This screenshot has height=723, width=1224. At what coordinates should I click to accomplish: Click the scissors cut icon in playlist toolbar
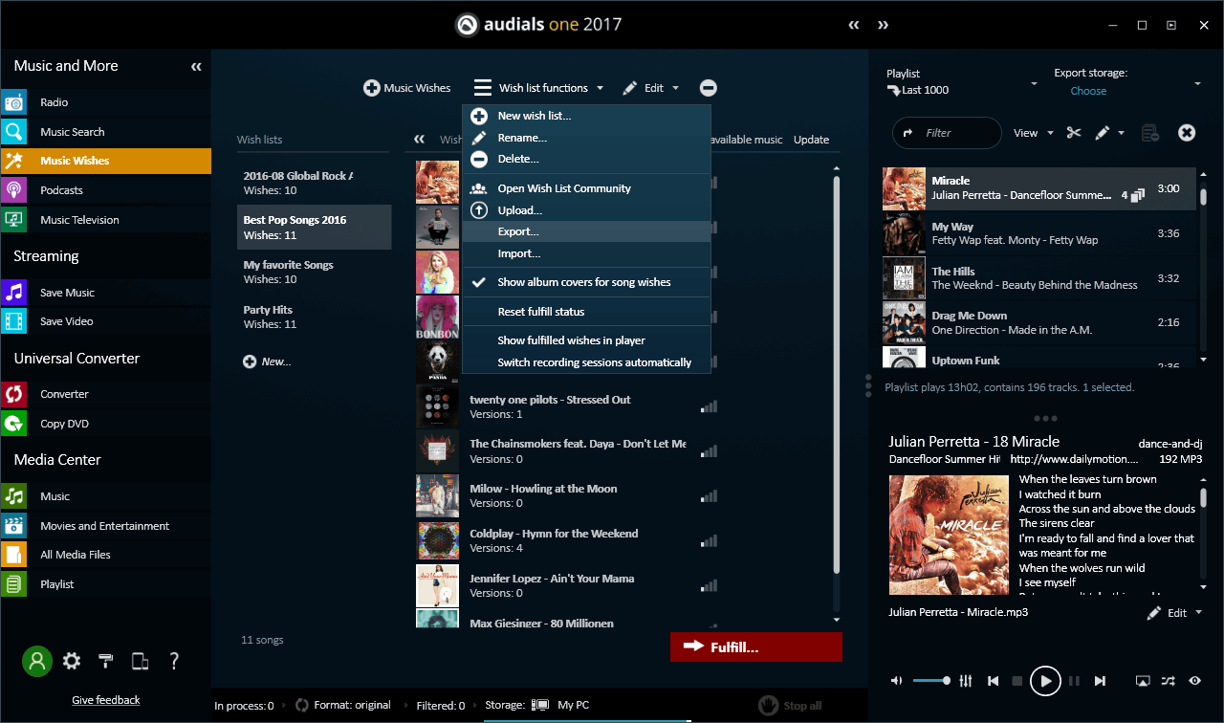point(1072,133)
